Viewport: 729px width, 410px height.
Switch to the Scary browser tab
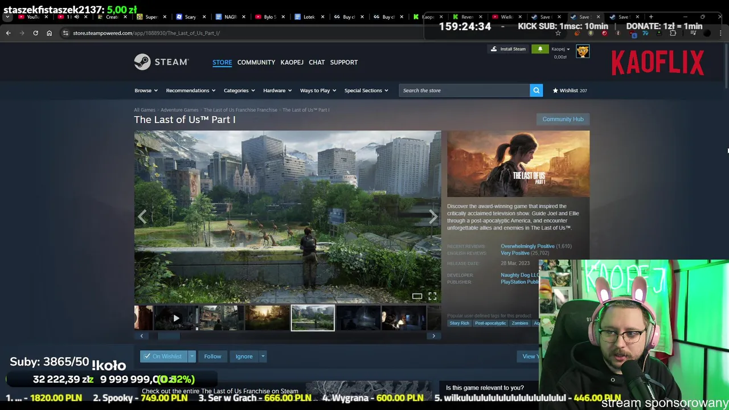(190, 17)
